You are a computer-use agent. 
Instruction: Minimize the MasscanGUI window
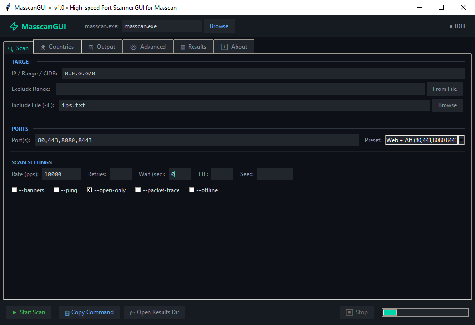coord(419,7)
